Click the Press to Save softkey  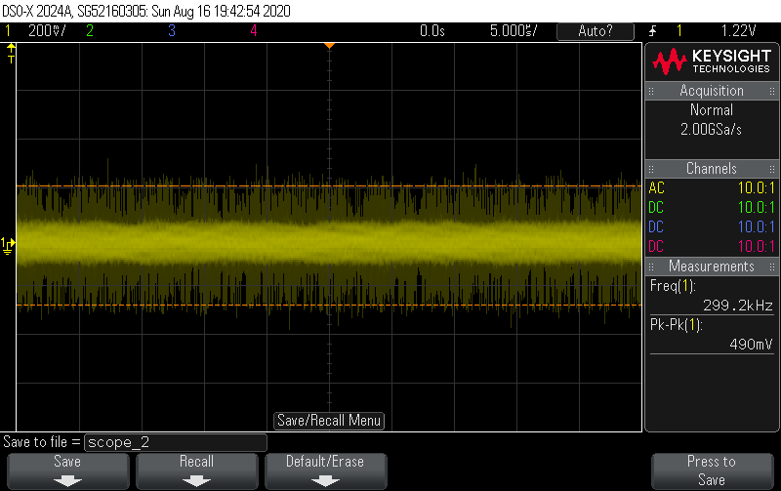[x=712, y=471]
